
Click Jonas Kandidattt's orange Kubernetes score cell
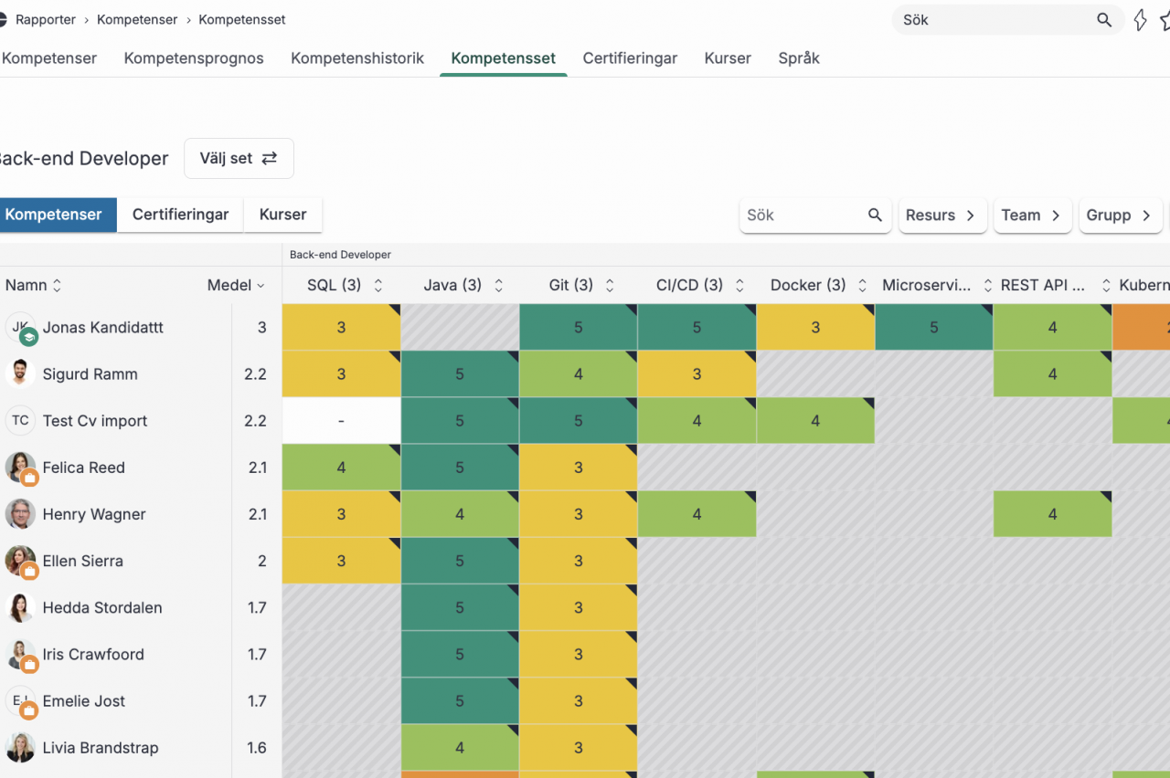tap(1143, 327)
